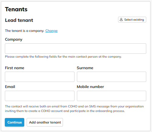This screenshot has width=152, height=132.
Task: Click the 'Please complete the following fields' hint
Action: pos(63,56)
